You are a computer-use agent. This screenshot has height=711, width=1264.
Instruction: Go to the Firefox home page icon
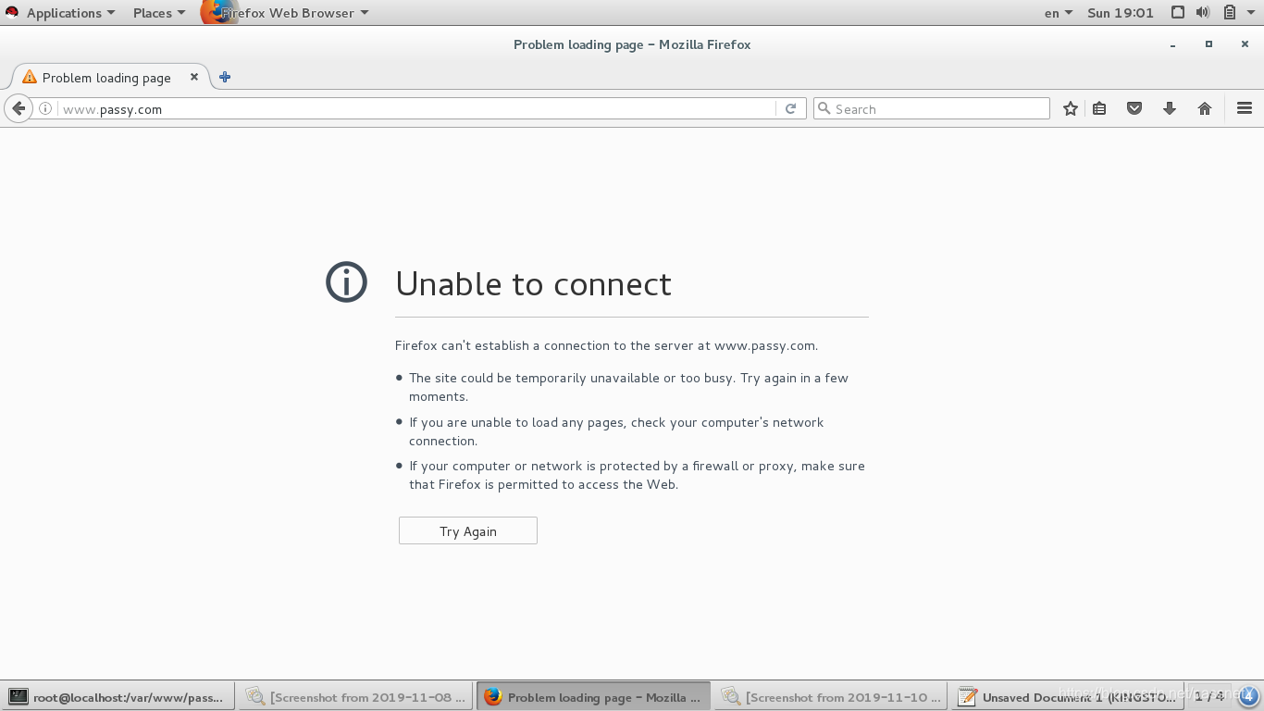pos(1205,108)
